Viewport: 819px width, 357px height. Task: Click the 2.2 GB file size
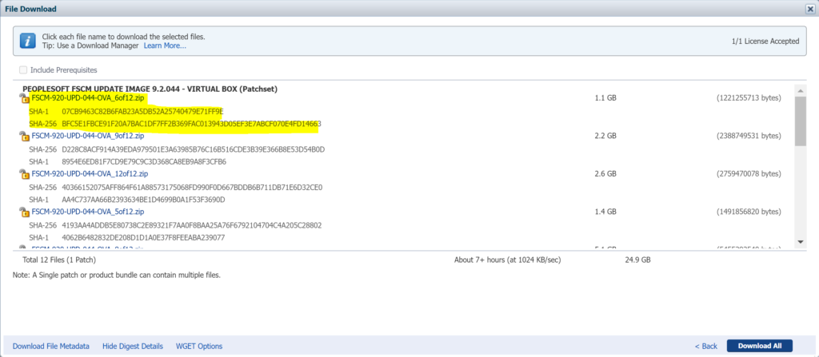click(x=605, y=136)
